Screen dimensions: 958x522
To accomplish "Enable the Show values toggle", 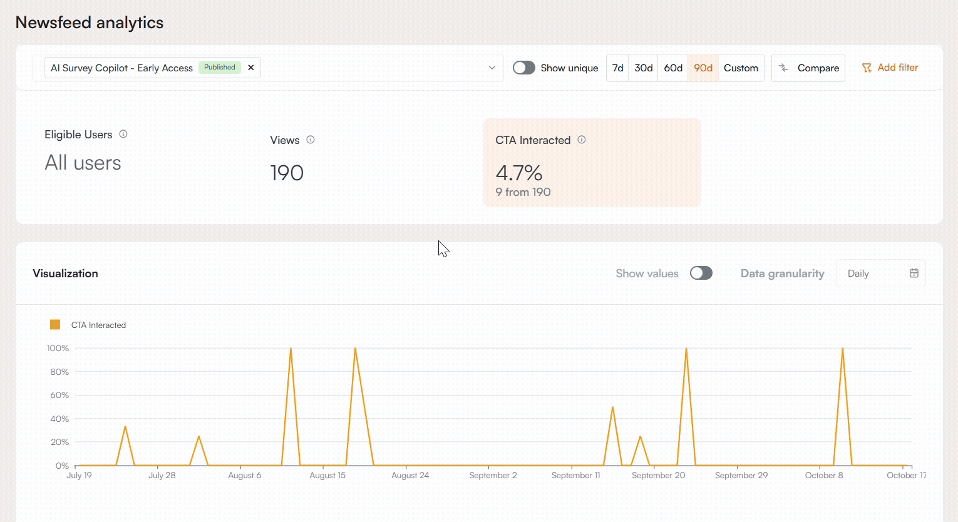I will 701,273.
